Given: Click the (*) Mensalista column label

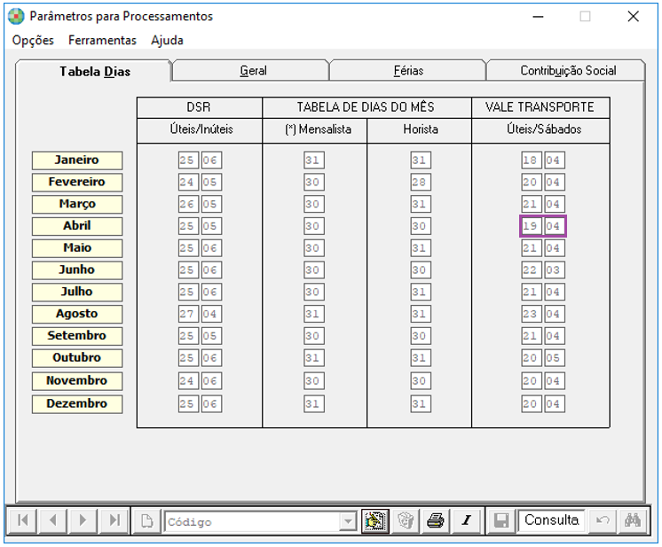Looking at the screenshot, I should [318, 129].
